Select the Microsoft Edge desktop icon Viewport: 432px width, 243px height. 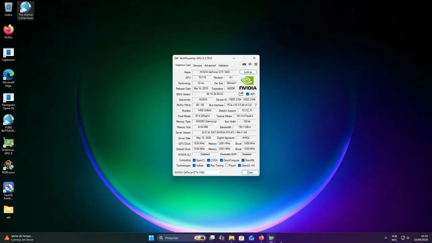[x=8, y=78]
